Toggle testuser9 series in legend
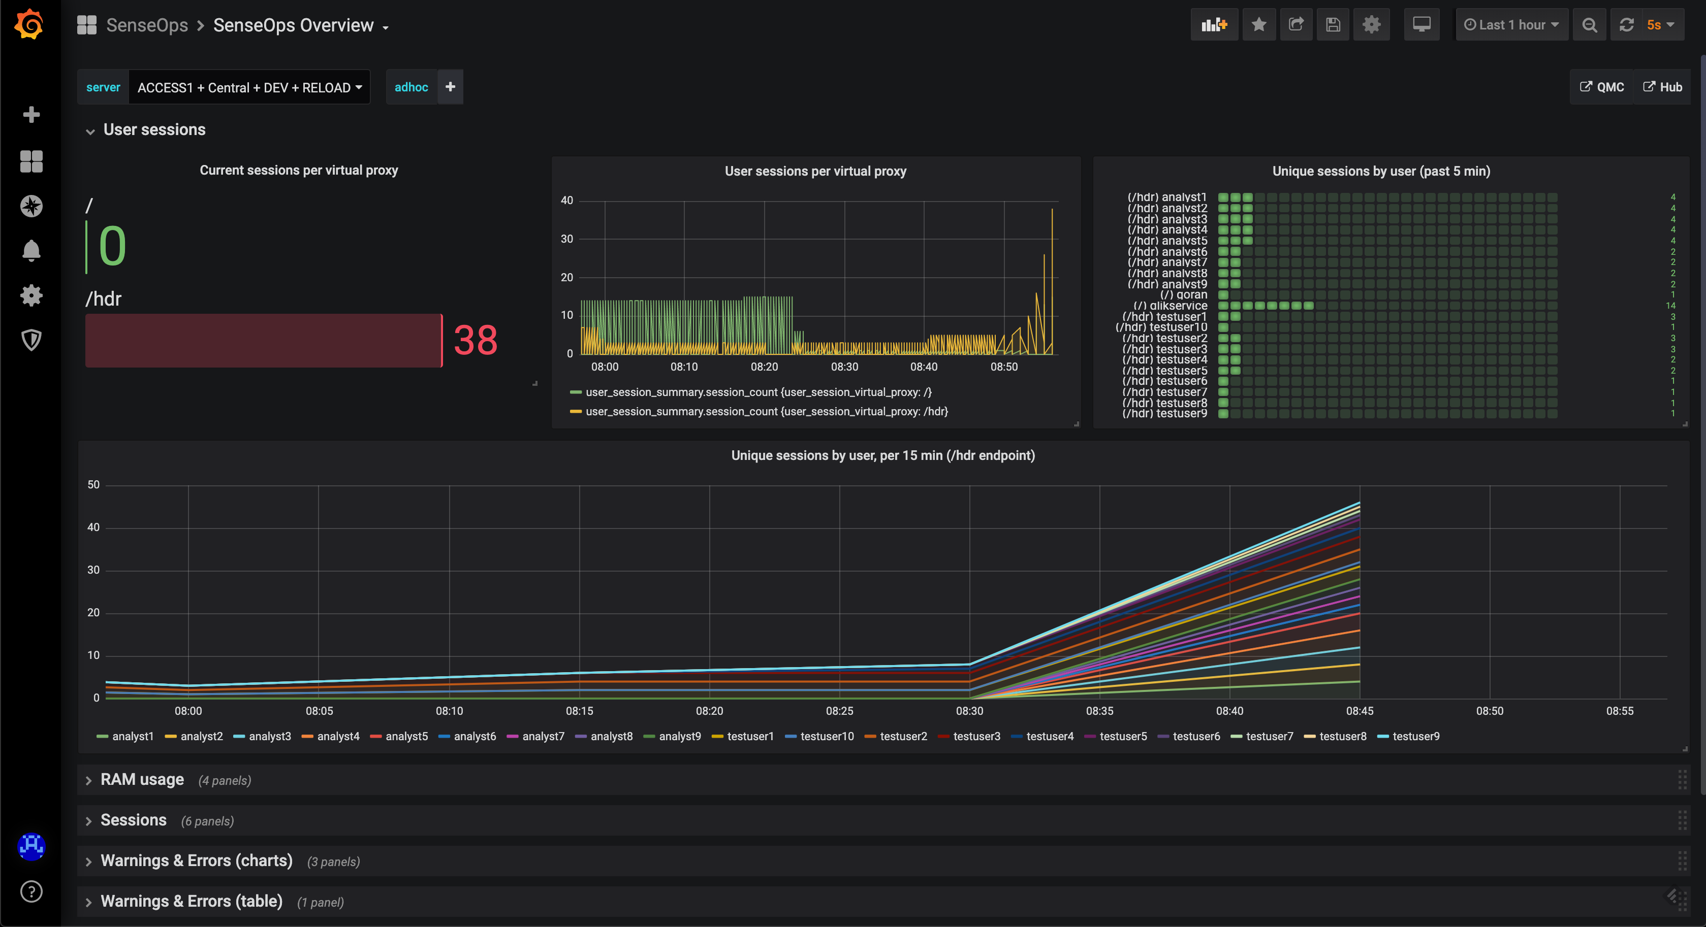The image size is (1706, 927). 1415,737
